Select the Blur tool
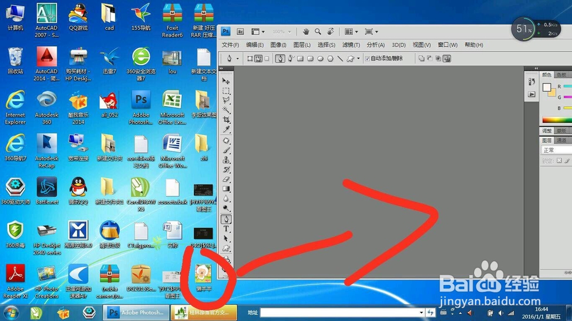The height and width of the screenshot is (321, 572). (x=226, y=199)
